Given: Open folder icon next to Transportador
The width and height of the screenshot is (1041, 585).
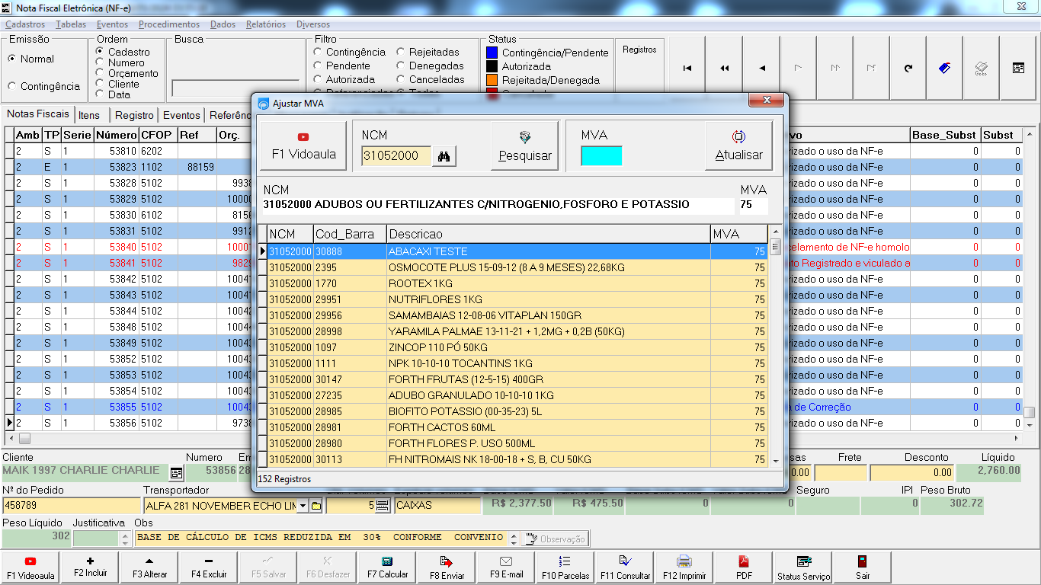Looking at the screenshot, I should click(x=316, y=505).
